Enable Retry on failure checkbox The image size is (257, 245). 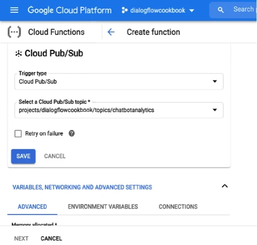pyautogui.click(x=18, y=134)
